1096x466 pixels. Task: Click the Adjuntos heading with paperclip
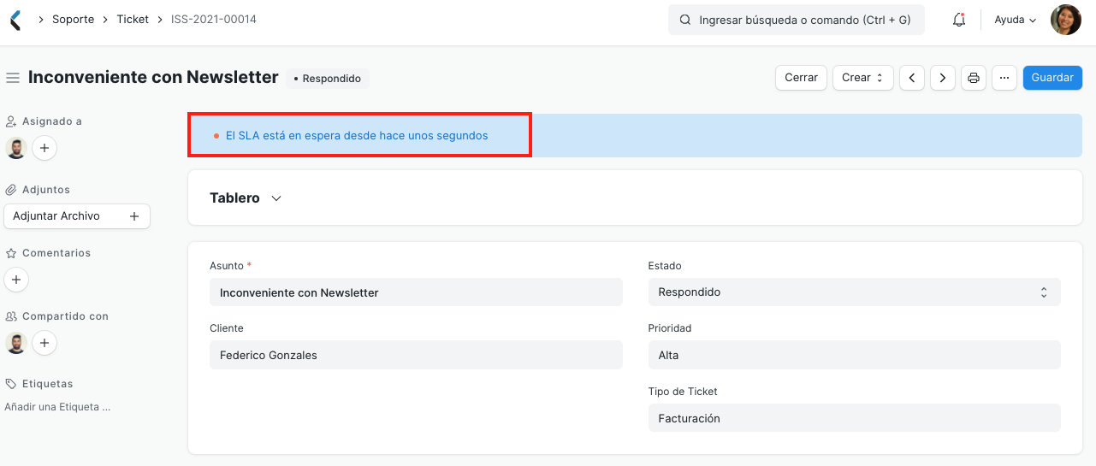pos(38,190)
